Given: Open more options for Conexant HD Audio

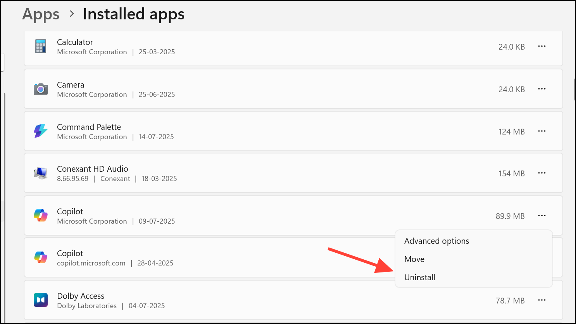Looking at the screenshot, I should 542,173.
